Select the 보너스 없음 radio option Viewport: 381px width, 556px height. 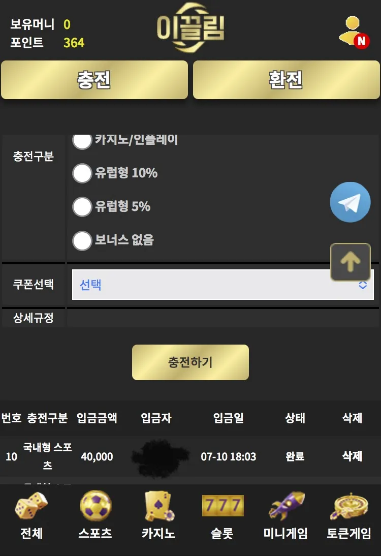coord(82,241)
